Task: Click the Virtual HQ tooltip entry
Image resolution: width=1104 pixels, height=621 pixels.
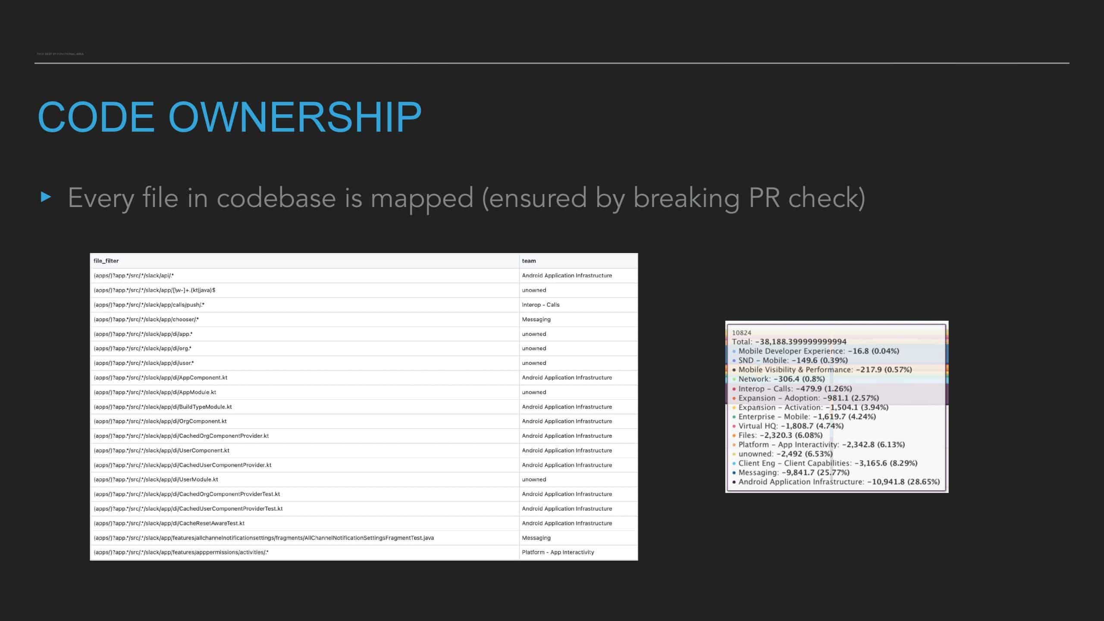Action: click(x=788, y=426)
